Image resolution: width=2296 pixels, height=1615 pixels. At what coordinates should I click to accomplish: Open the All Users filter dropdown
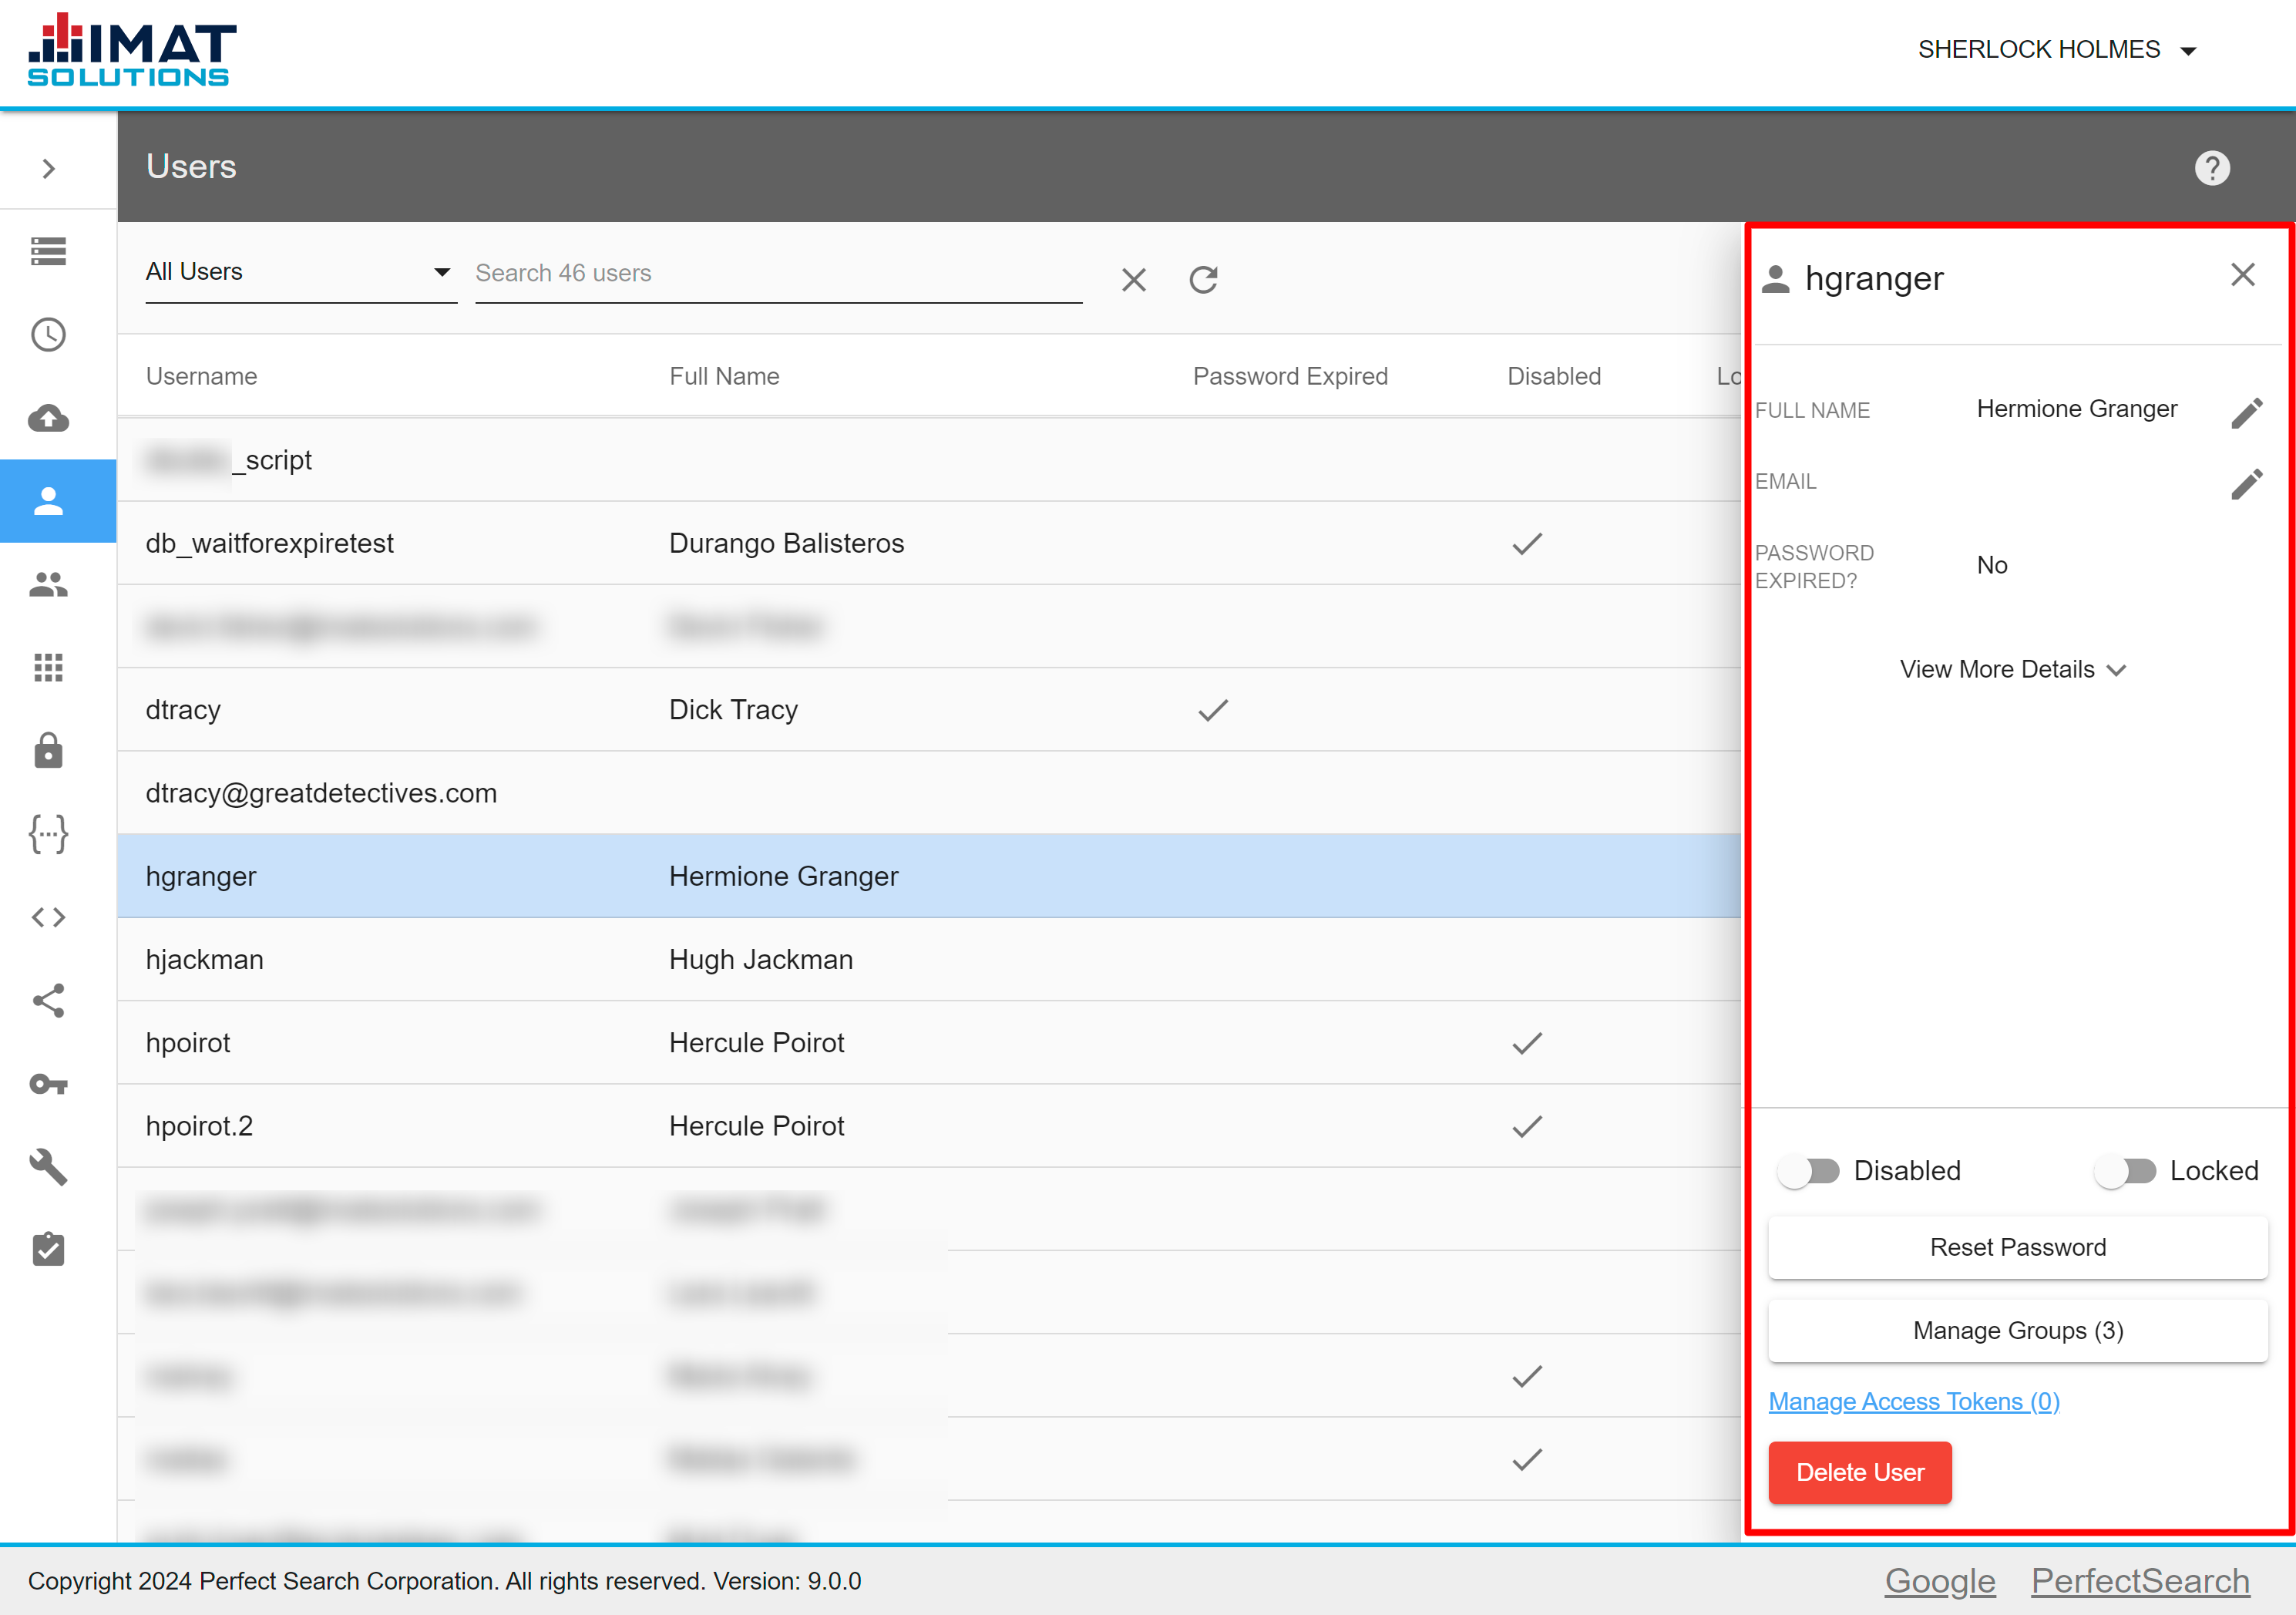tap(300, 272)
